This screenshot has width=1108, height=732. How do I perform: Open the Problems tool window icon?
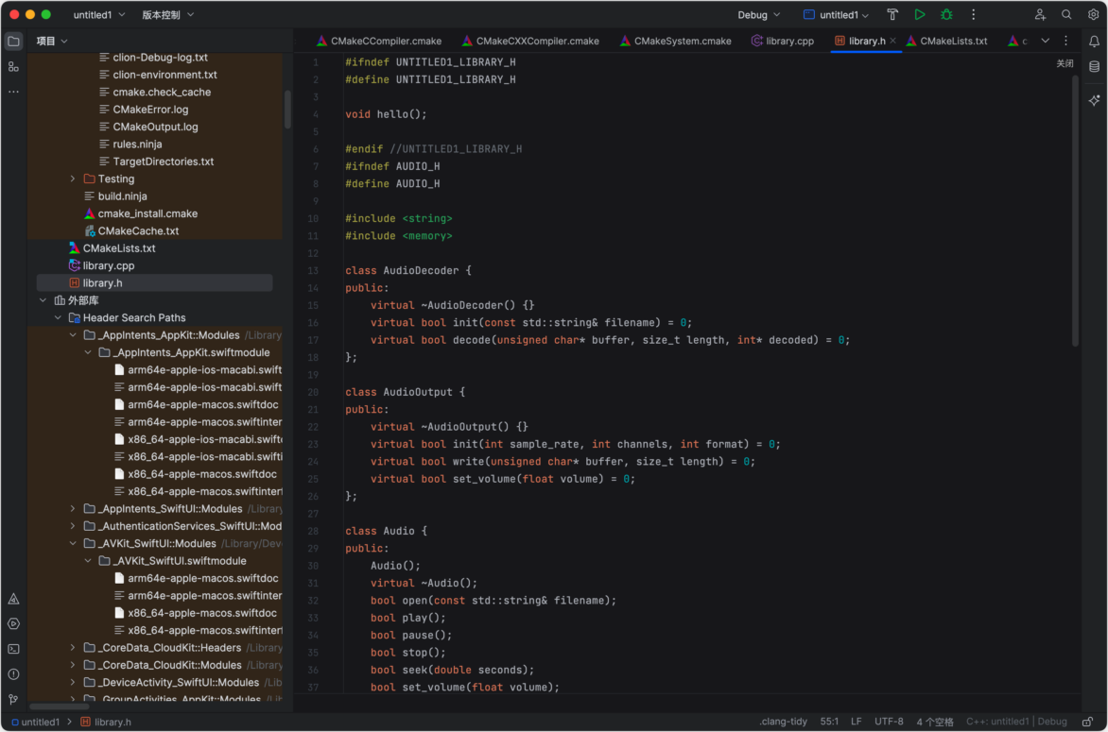(13, 674)
